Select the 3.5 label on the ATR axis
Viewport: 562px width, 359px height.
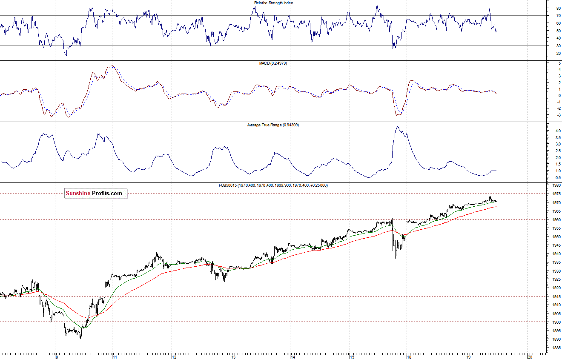pyautogui.click(x=557, y=137)
